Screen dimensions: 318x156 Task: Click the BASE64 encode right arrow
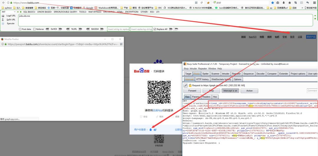[x=102, y=29]
